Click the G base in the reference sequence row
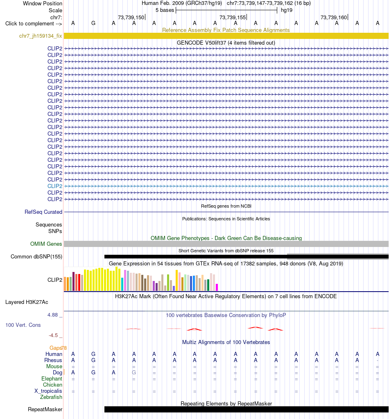 pyautogui.click(x=93, y=23)
